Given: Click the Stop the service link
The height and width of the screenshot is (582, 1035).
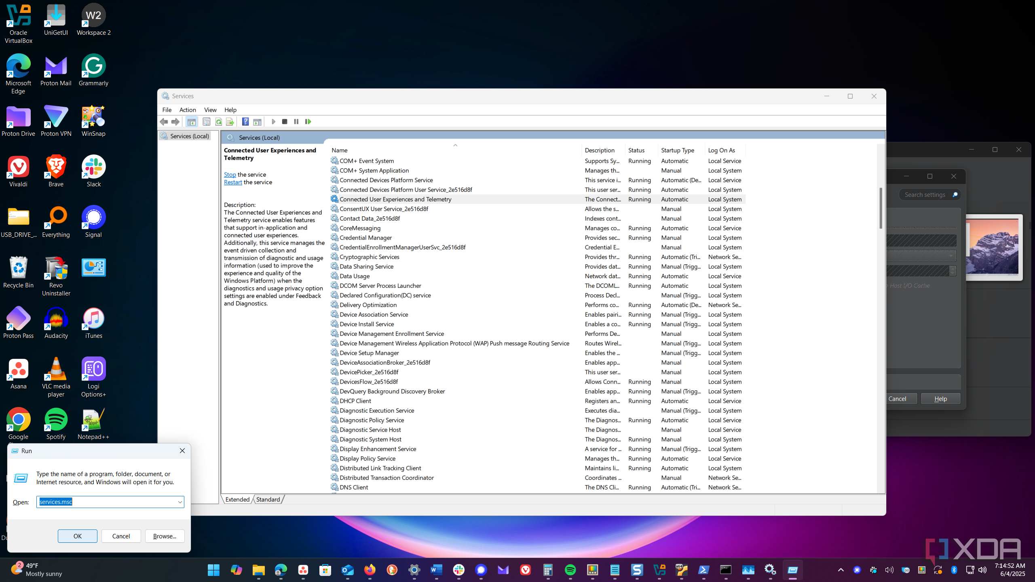Looking at the screenshot, I should (230, 175).
